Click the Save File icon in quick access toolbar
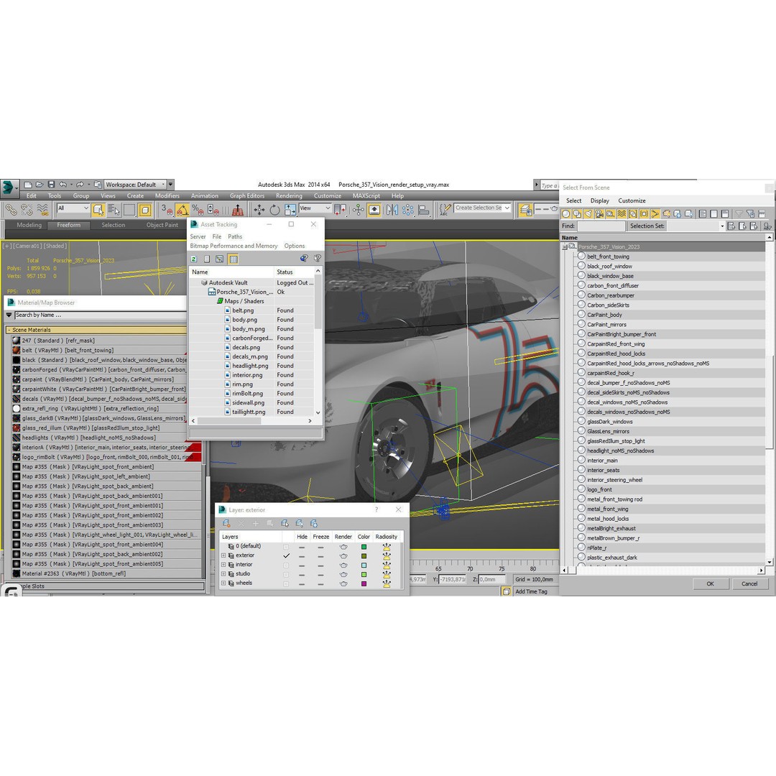 pyautogui.click(x=51, y=185)
